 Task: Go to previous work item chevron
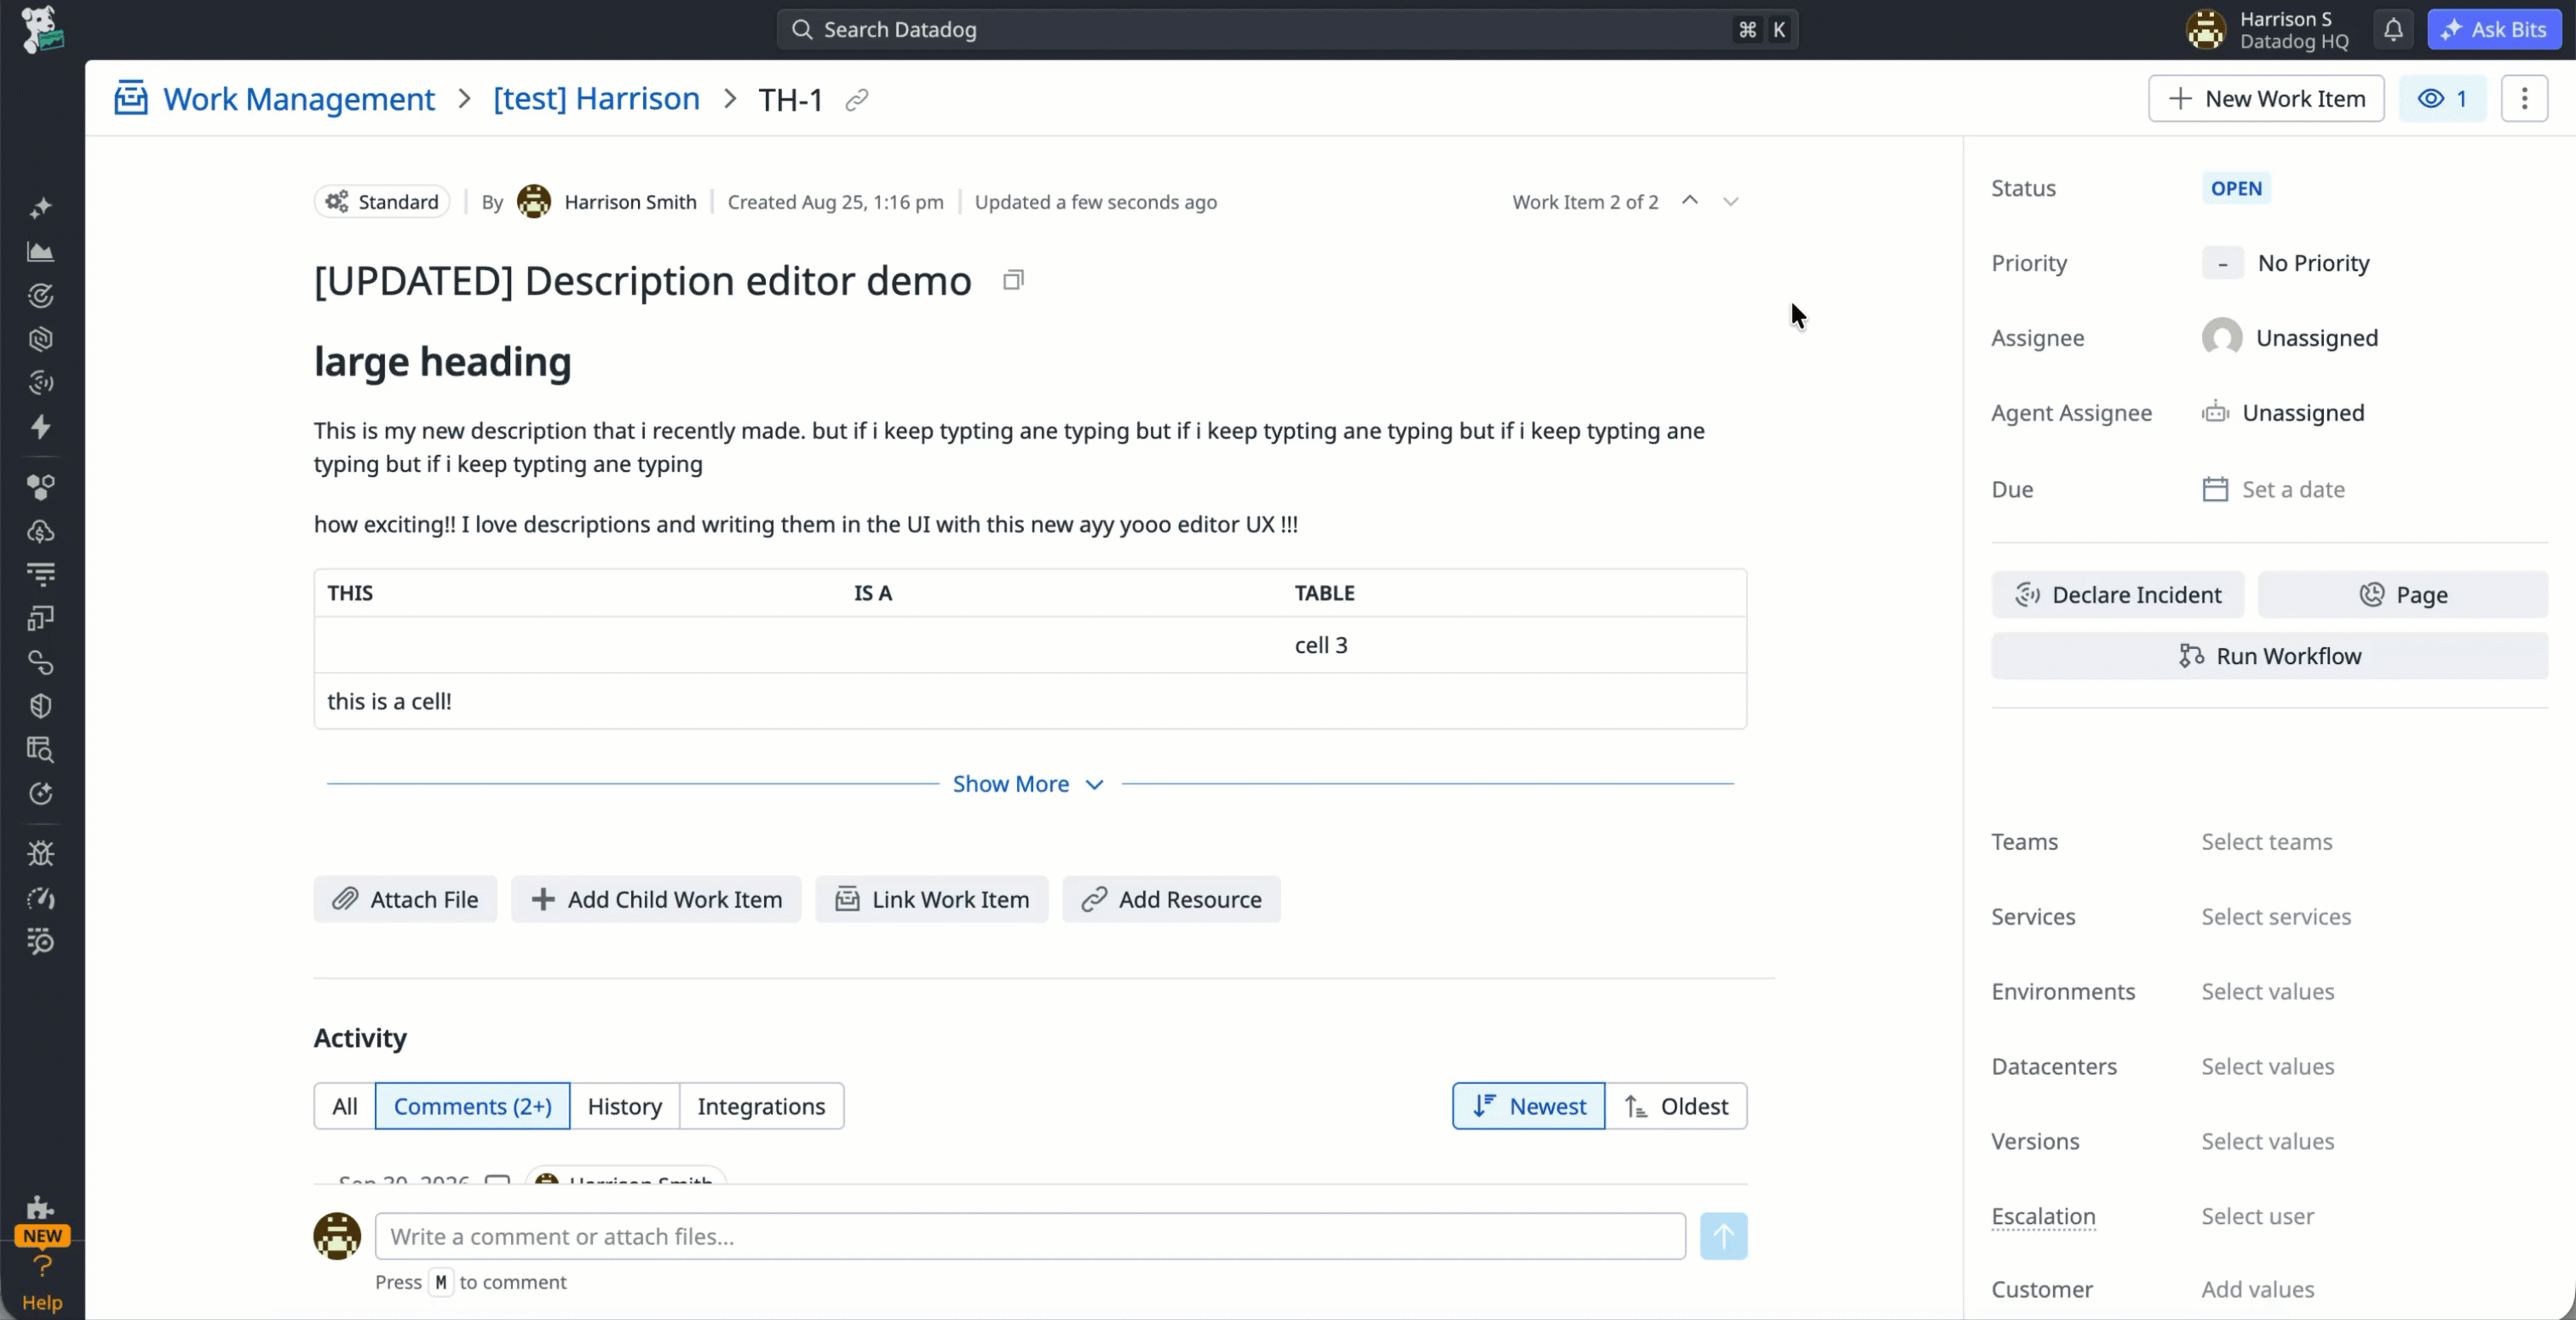1690,201
